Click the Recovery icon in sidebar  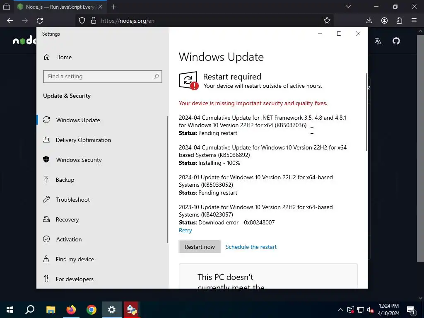pyautogui.click(x=46, y=219)
